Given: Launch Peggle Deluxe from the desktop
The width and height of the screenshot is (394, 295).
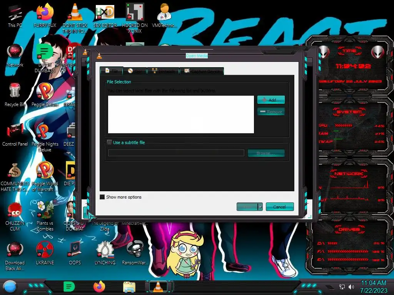Looking at the screenshot, I should (x=45, y=95).
